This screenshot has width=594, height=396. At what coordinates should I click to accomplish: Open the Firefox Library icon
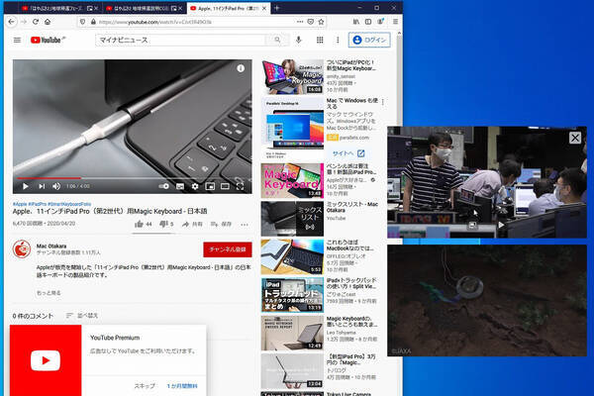click(x=356, y=22)
